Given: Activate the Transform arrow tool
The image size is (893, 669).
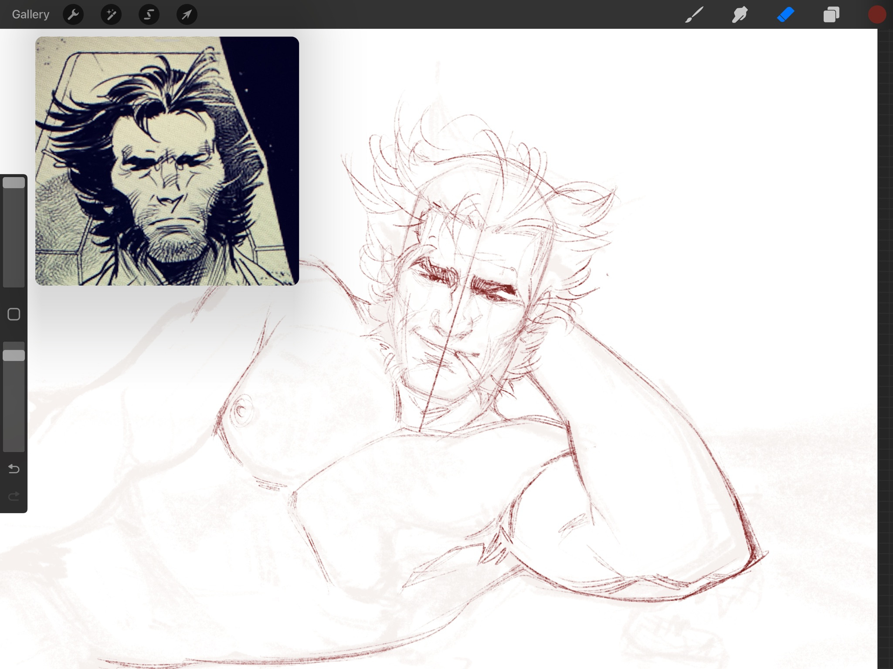Looking at the screenshot, I should pos(187,14).
